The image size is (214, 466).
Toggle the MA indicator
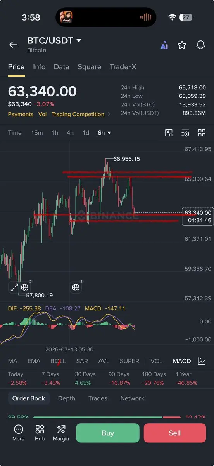pos(12,361)
